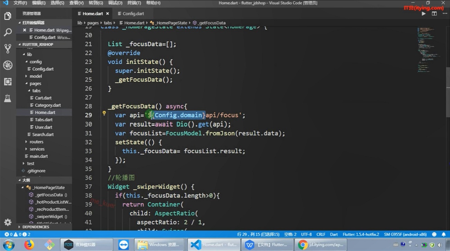This screenshot has height=251, width=450.
Task: Open the Nox emulator taskbar button
Action: click(86, 245)
